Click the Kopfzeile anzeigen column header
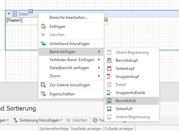 87,129
